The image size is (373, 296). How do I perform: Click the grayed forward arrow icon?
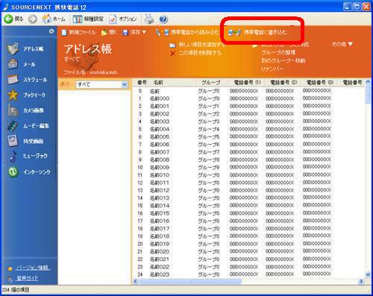(x=33, y=19)
